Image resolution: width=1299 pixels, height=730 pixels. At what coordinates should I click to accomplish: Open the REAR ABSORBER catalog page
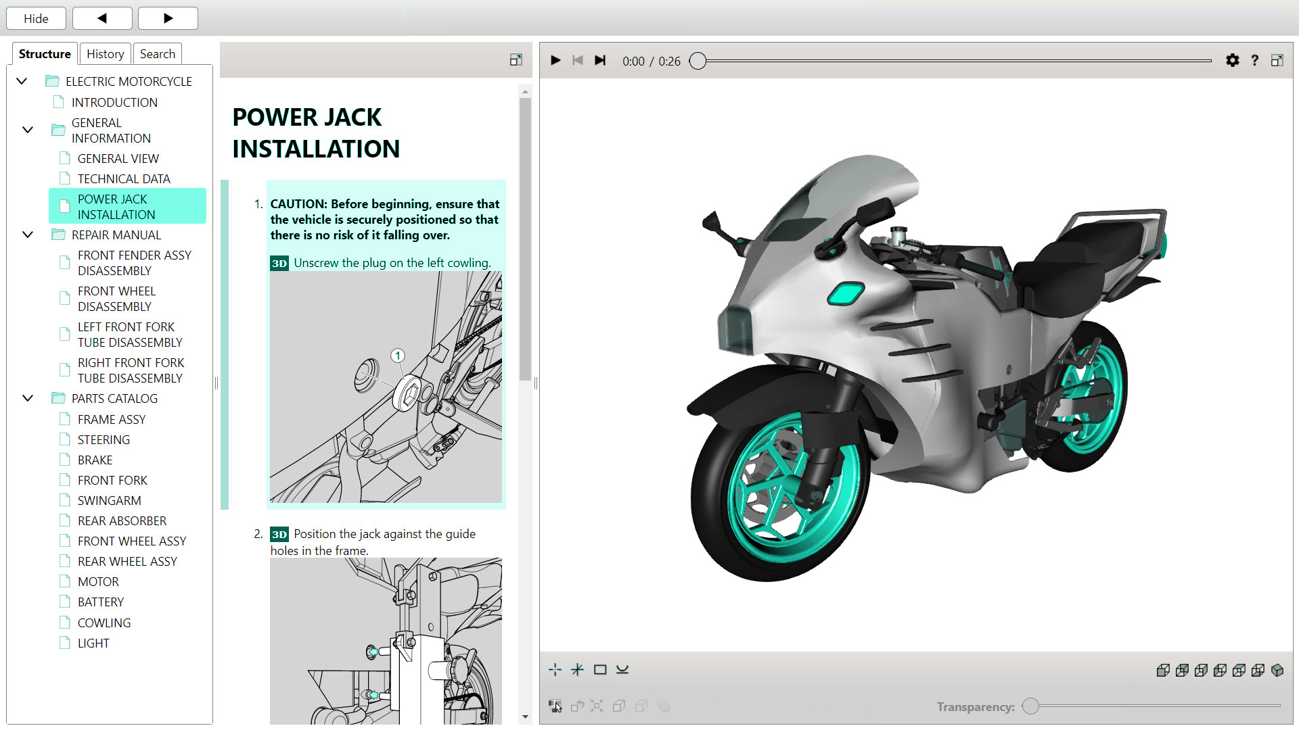pos(122,520)
